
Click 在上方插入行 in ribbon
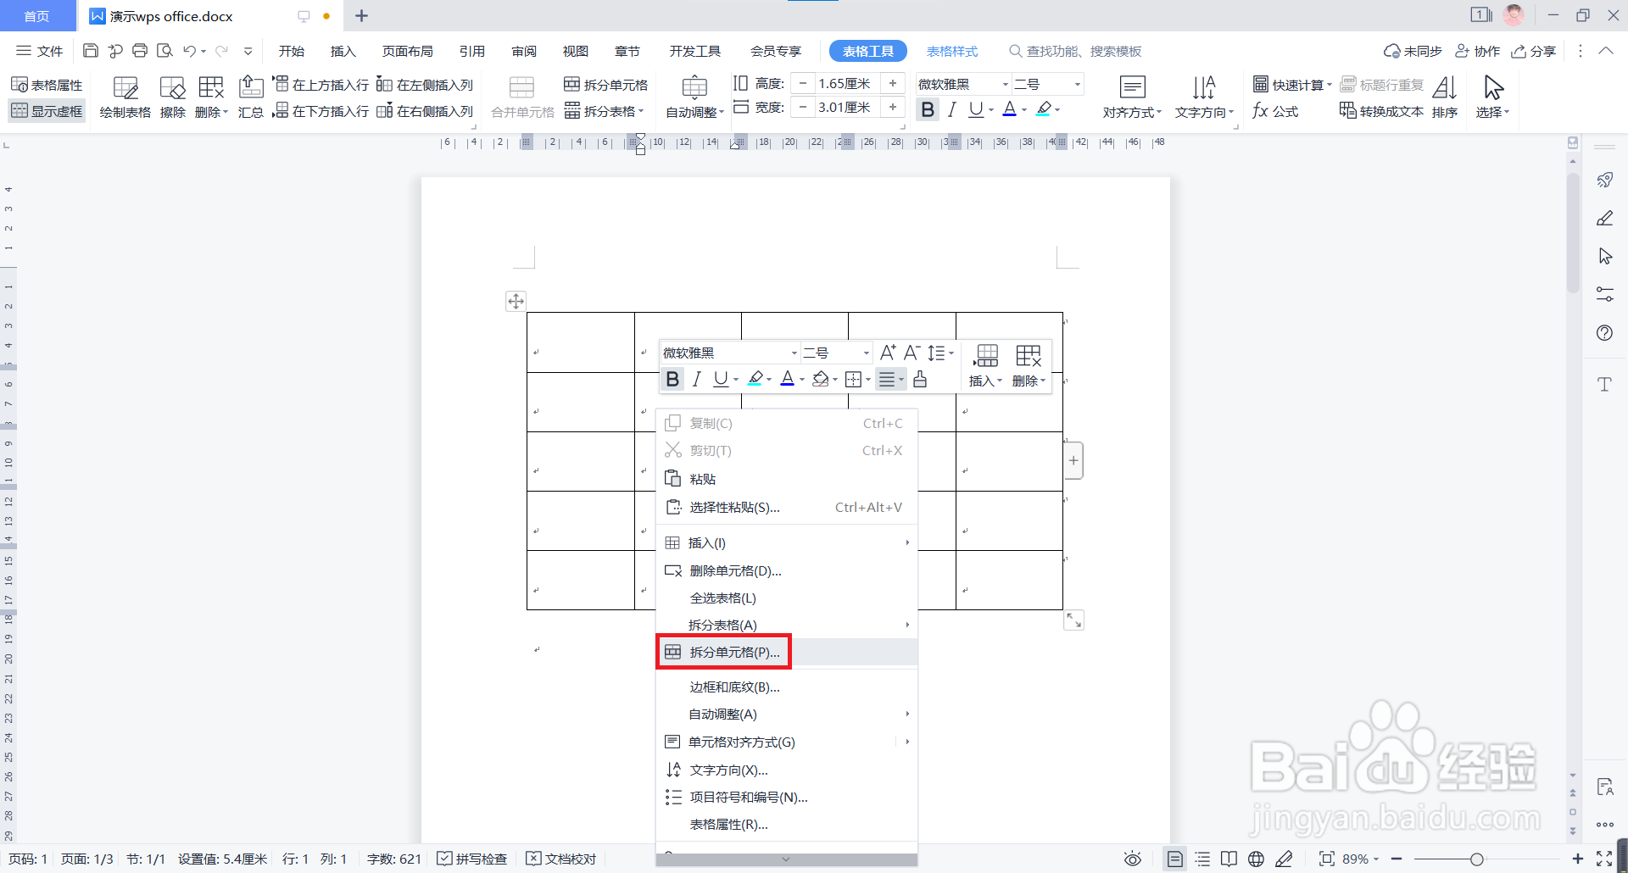point(321,85)
